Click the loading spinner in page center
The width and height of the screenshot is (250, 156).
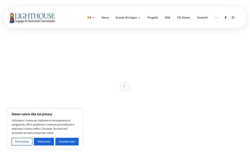pyautogui.click(x=125, y=87)
